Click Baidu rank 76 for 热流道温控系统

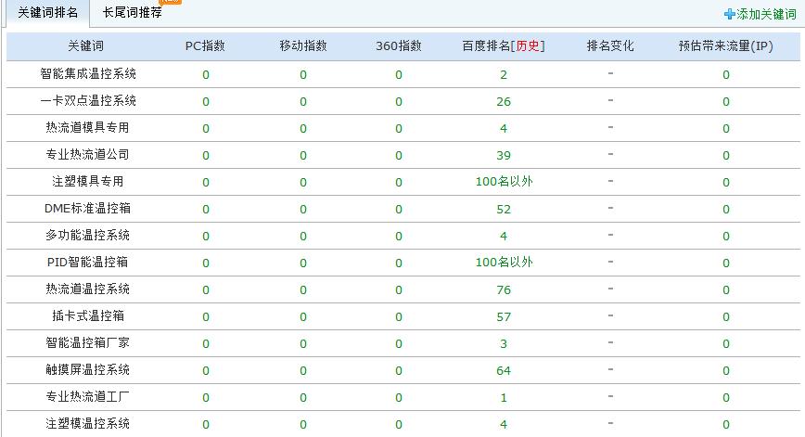coord(504,290)
